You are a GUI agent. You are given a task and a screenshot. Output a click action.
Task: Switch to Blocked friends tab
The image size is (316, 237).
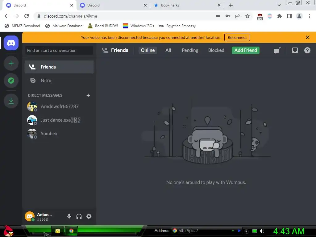tap(216, 50)
